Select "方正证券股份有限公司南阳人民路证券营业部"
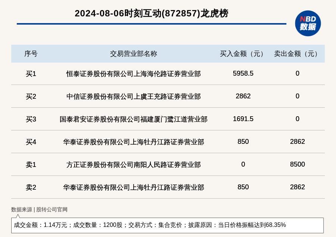The height and width of the screenshot is (237, 336). click(134, 165)
